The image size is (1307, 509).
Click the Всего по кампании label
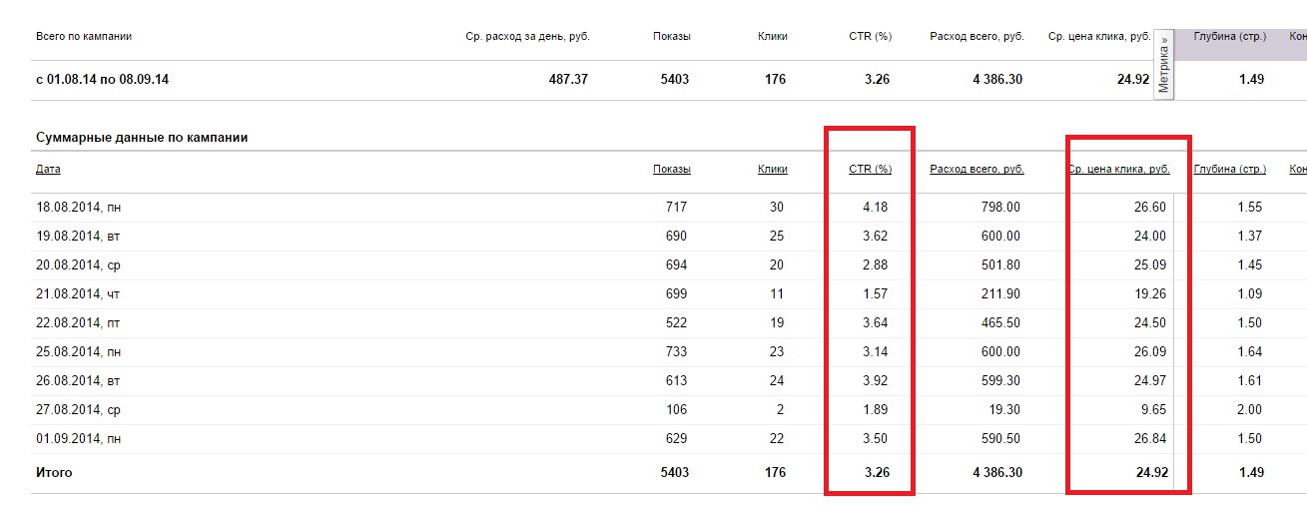pos(84,37)
